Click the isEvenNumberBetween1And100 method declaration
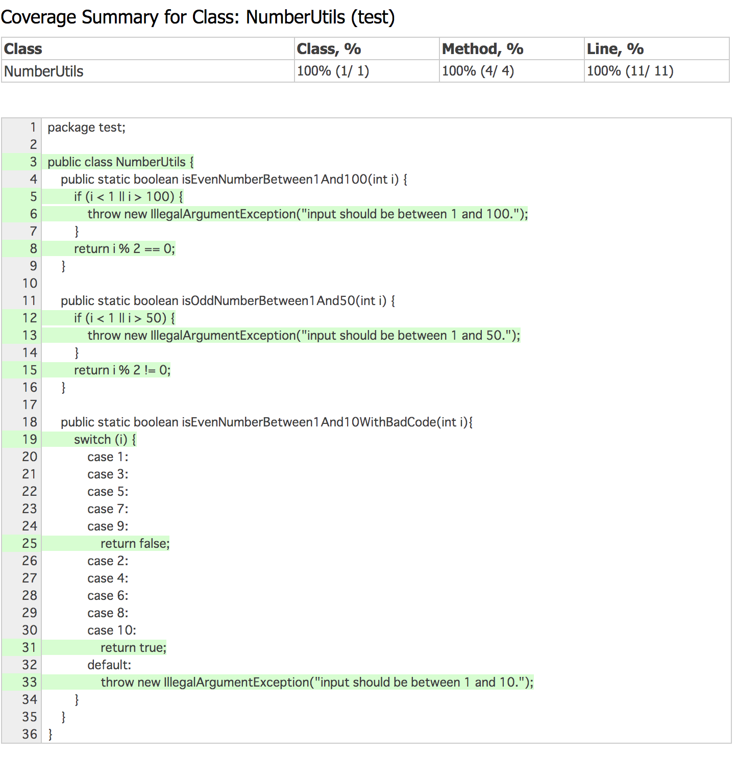The width and height of the screenshot is (737, 758). (x=234, y=180)
